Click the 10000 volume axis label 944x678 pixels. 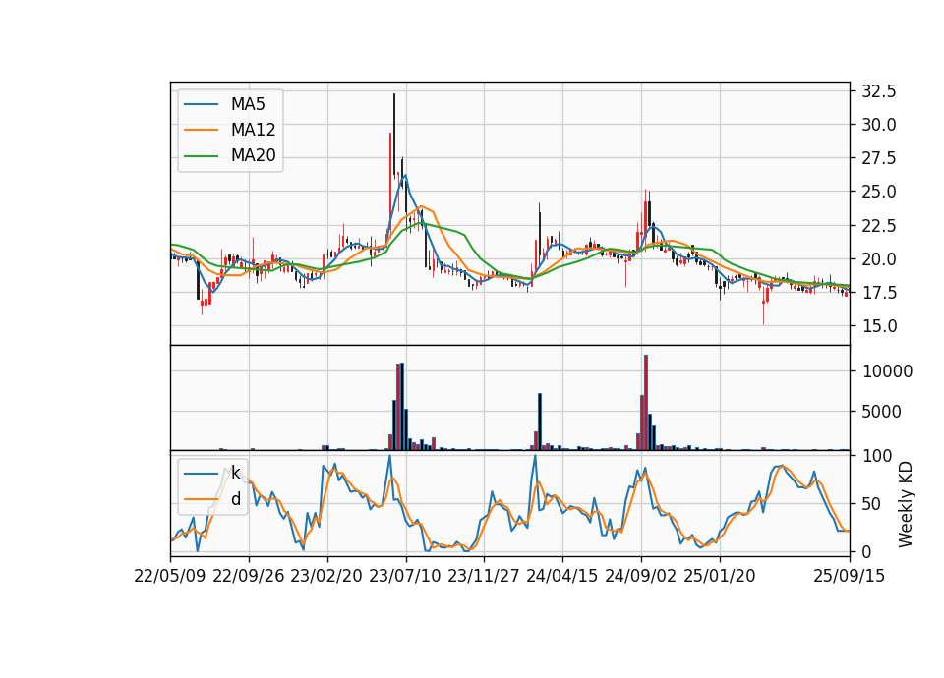(x=887, y=371)
